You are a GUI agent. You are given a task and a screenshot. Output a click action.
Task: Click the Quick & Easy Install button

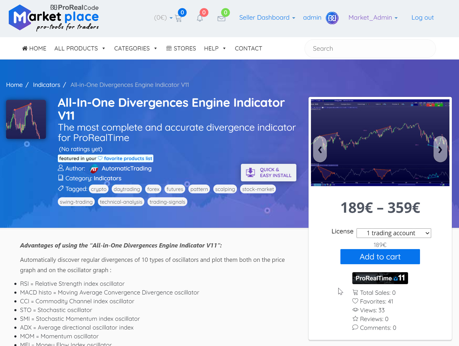[x=269, y=173]
